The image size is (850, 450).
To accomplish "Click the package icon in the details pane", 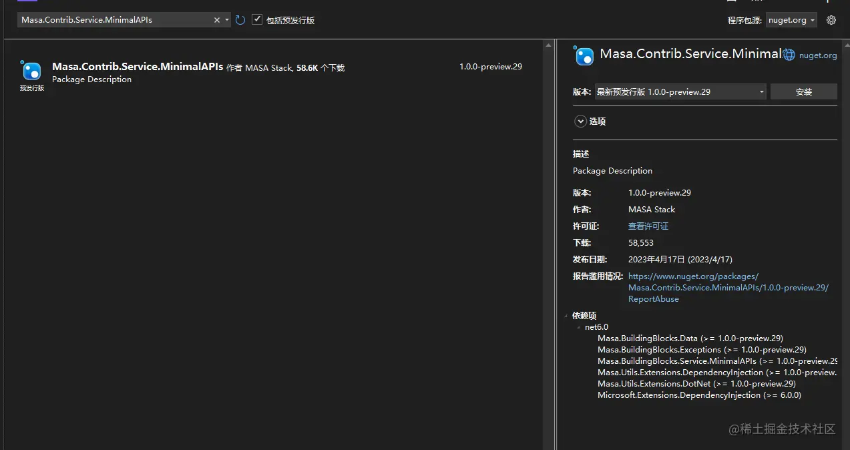I will pyautogui.click(x=584, y=55).
